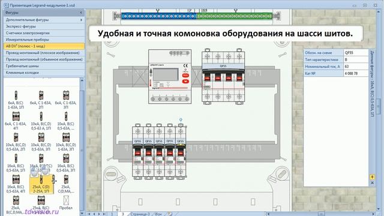
Task: Switch to the Страница-3 page tab
Action: pyautogui.click(x=140, y=214)
